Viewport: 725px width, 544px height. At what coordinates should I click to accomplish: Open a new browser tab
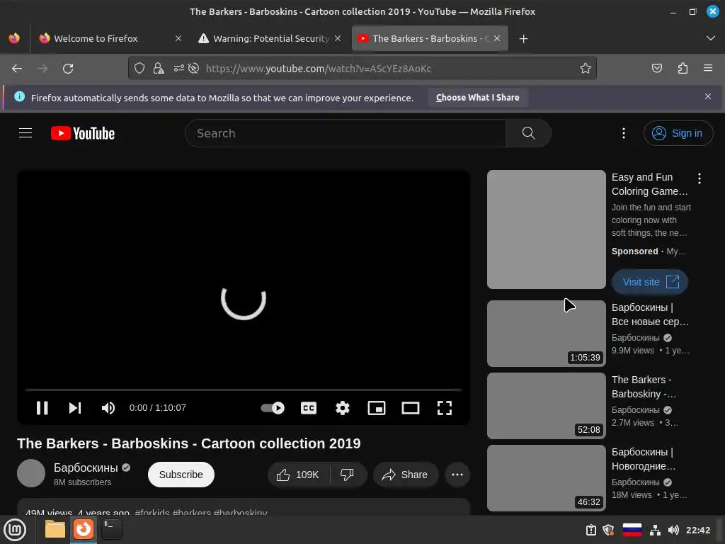(x=523, y=39)
